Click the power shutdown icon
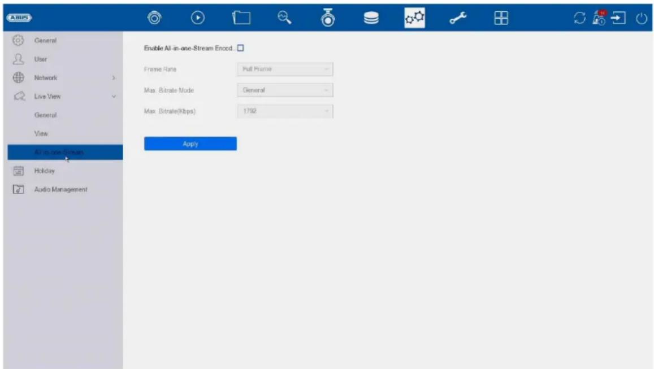 [641, 18]
